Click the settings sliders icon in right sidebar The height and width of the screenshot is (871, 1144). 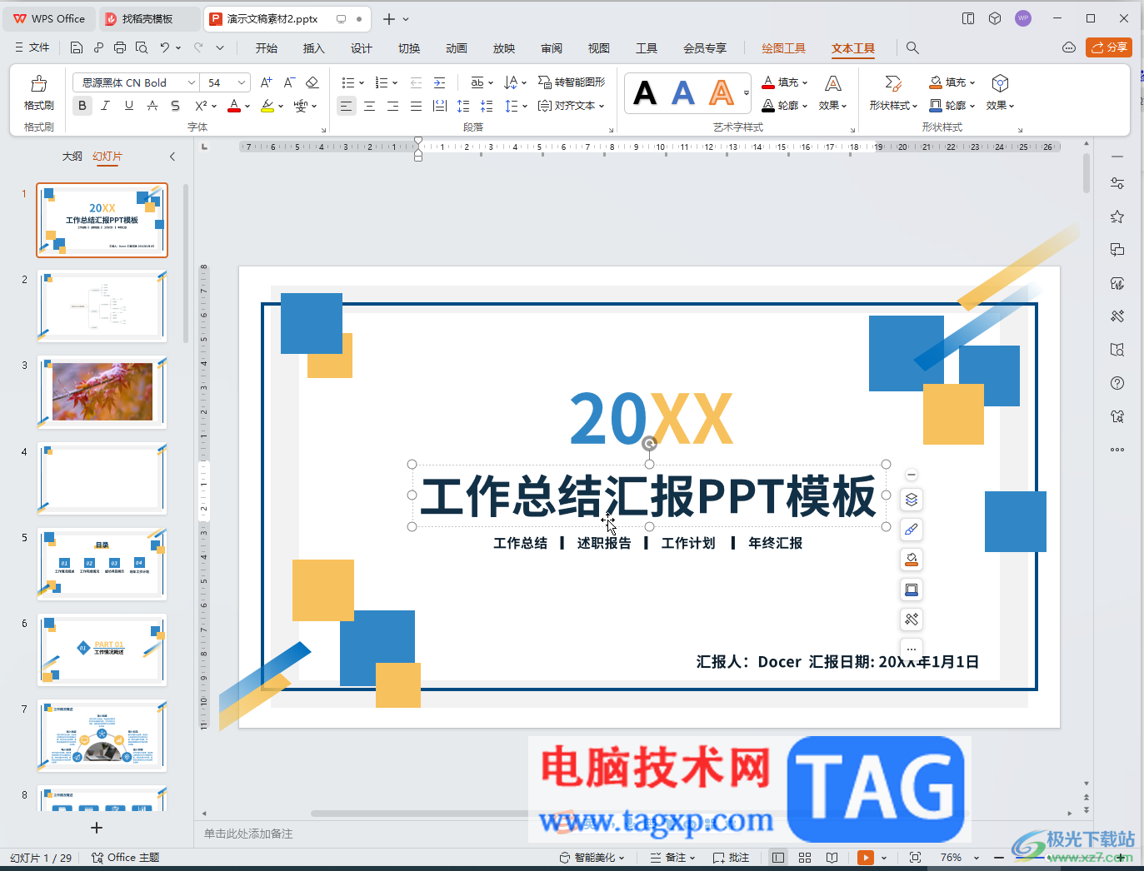1117,183
